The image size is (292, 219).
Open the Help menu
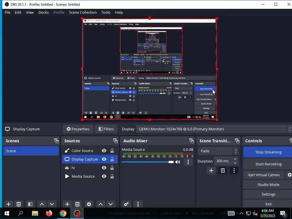click(119, 12)
